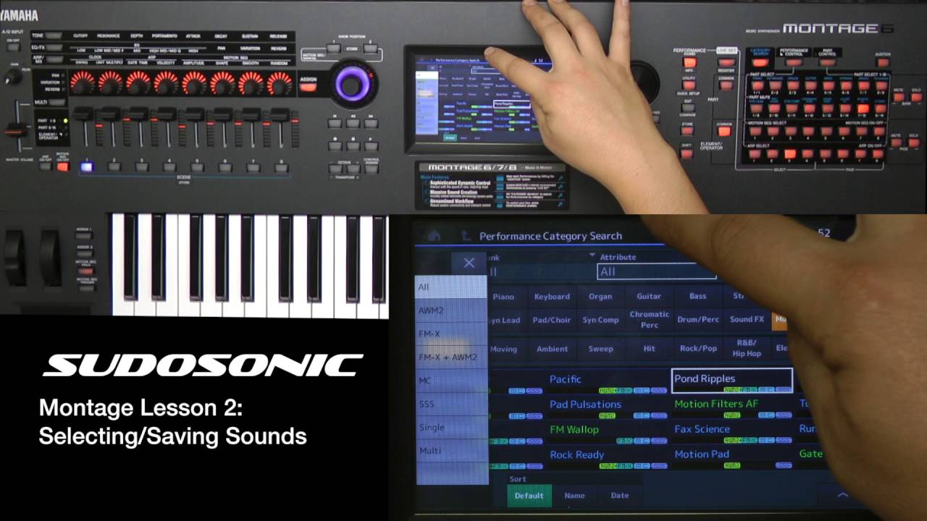Hit the Performance Control hardware button
927x521 pixels.
pyautogui.click(x=793, y=63)
